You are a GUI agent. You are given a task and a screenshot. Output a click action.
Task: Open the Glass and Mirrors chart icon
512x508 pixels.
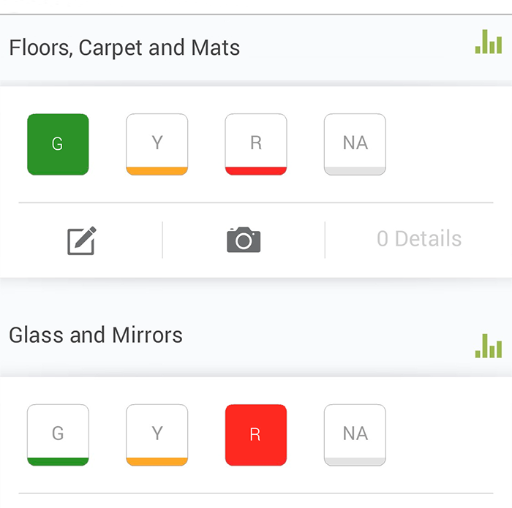[488, 345]
